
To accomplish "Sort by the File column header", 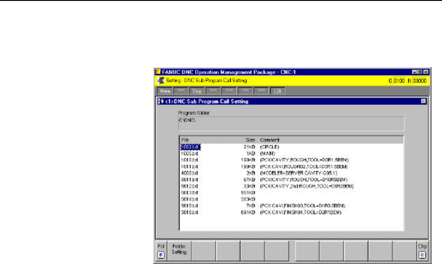I will (185, 140).
